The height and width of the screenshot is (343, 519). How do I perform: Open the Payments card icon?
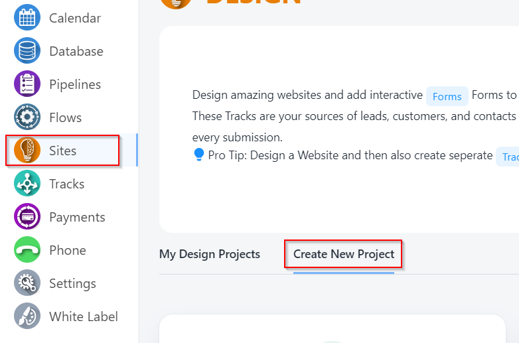coord(27,217)
